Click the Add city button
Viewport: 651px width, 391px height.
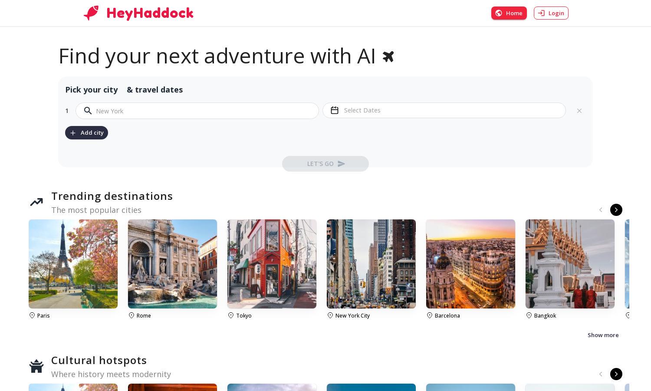point(86,133)
